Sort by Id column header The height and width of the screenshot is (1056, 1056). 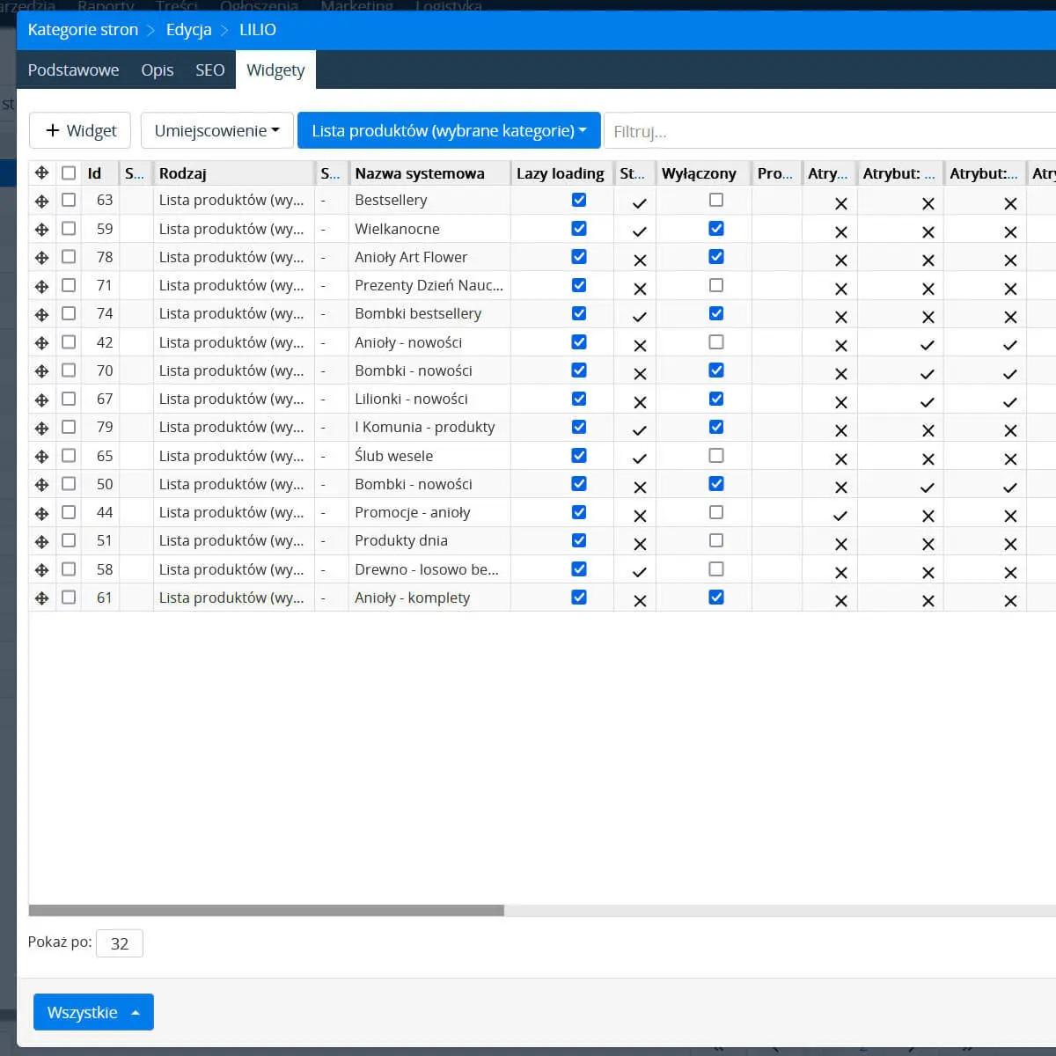99,173
